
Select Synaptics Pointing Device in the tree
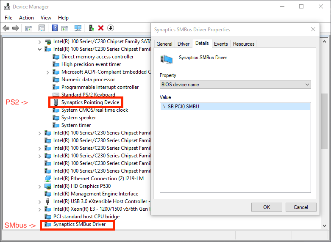(x=90, y=102)
